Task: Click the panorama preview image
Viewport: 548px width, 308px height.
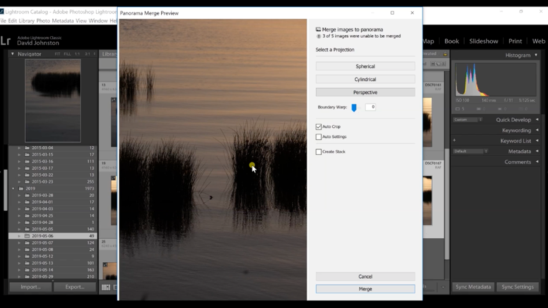Action: (213, 160)
